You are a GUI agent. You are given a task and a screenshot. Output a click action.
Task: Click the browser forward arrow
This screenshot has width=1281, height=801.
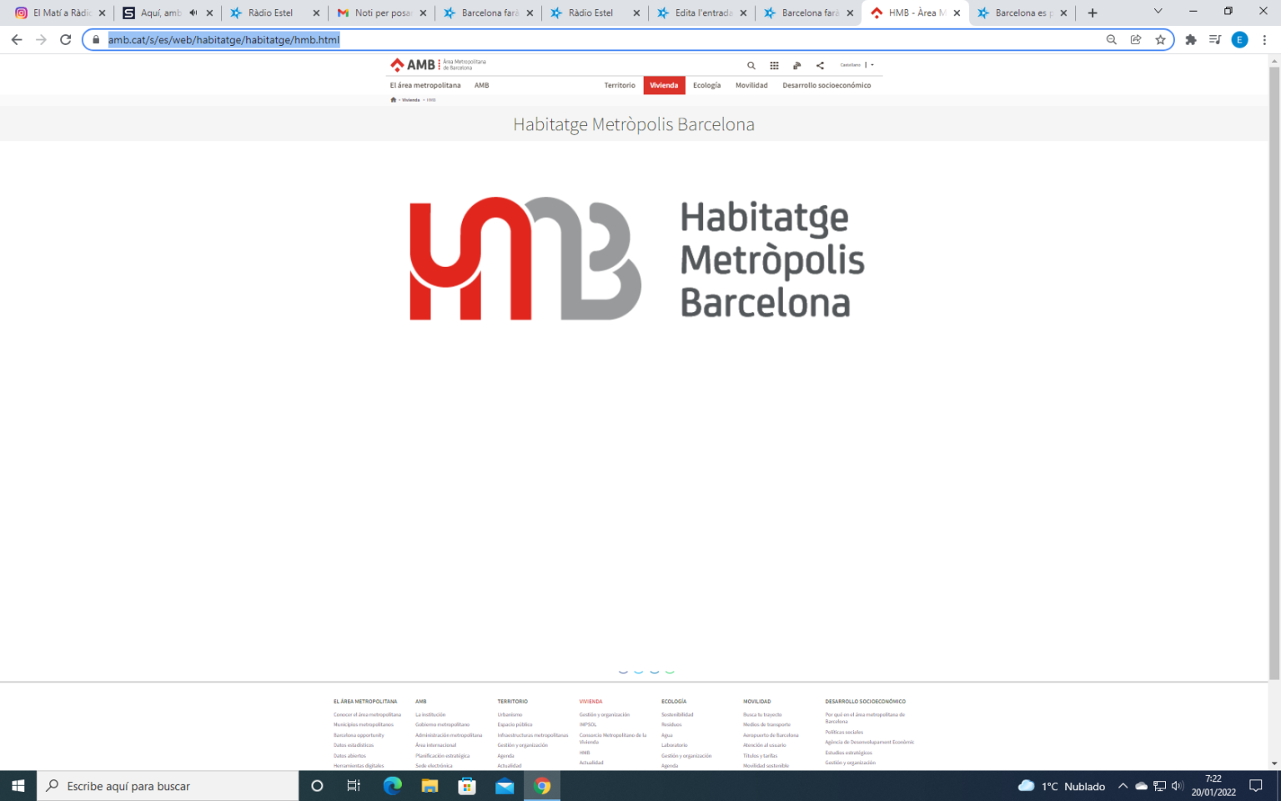point(41,39)
